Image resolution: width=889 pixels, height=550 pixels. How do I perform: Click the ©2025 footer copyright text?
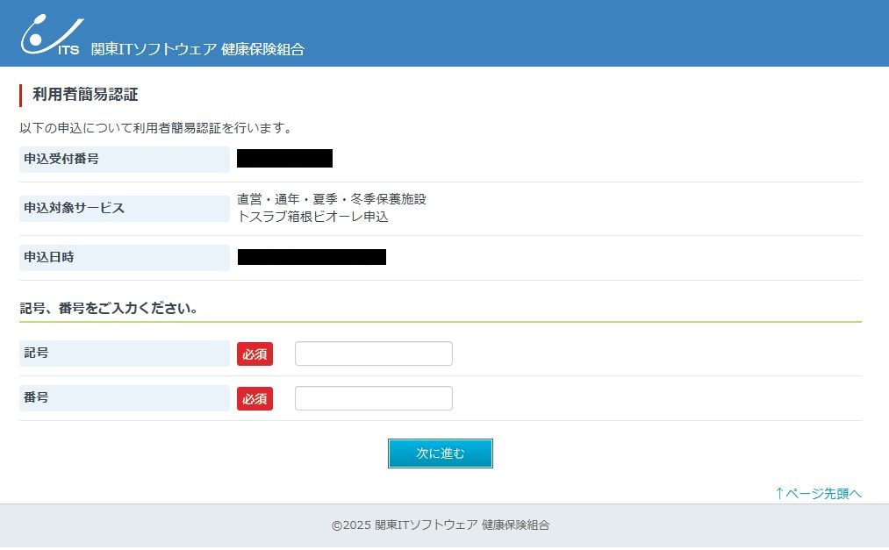click(441, 525)
